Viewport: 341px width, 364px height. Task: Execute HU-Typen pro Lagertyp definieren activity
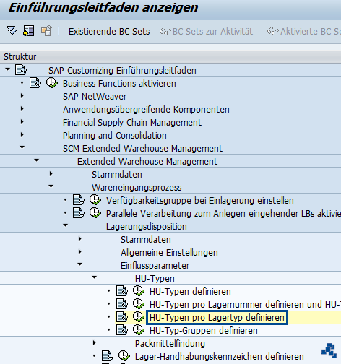click(139, 317)
